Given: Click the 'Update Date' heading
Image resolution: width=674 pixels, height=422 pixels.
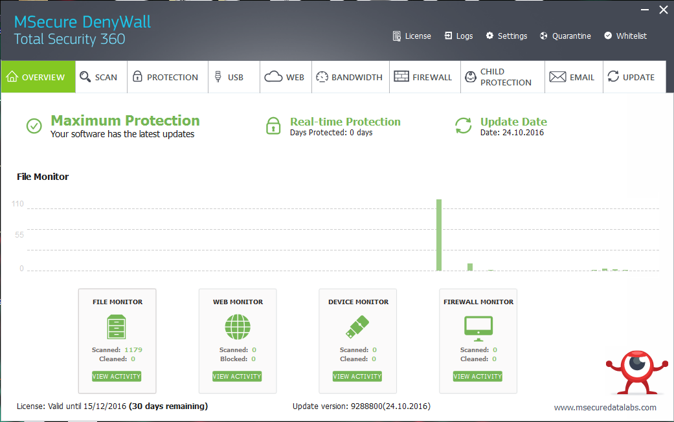Looking at the screenshot, I should tap(513, 122).
